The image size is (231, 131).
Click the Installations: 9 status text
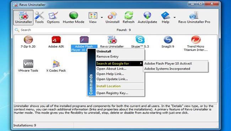[25, 125]
